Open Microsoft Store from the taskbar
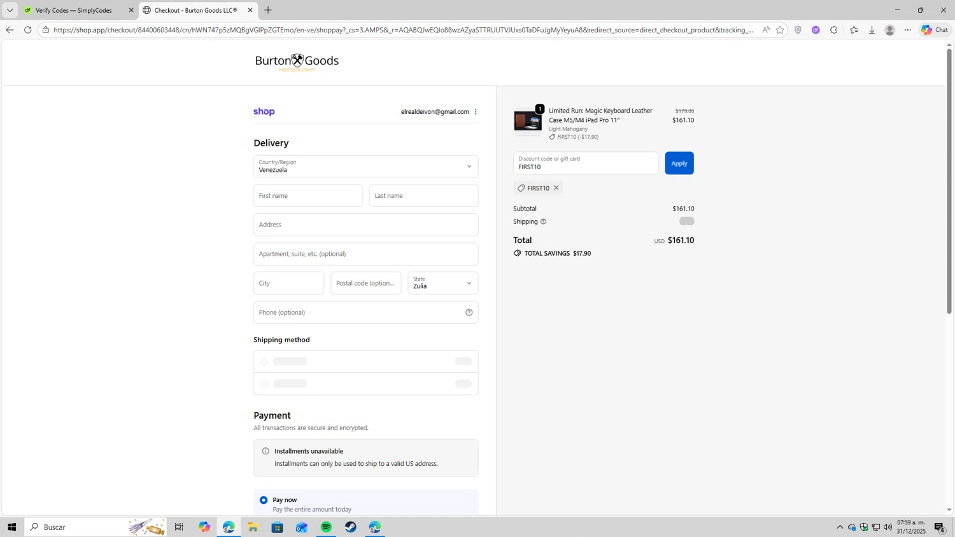 click(277, 527)
